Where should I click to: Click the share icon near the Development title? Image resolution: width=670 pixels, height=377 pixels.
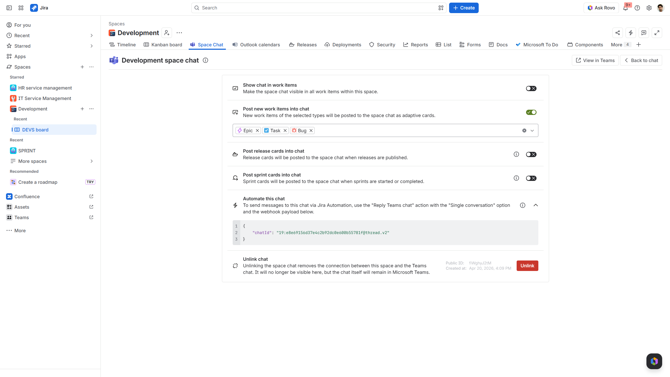pyautogui.click(x=618, y=33)
